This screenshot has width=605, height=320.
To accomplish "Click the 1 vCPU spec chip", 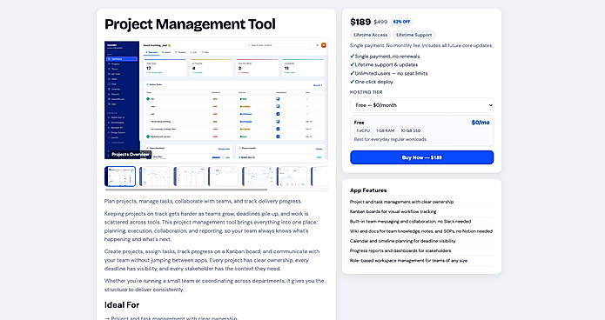I will (x=363, y=130).
